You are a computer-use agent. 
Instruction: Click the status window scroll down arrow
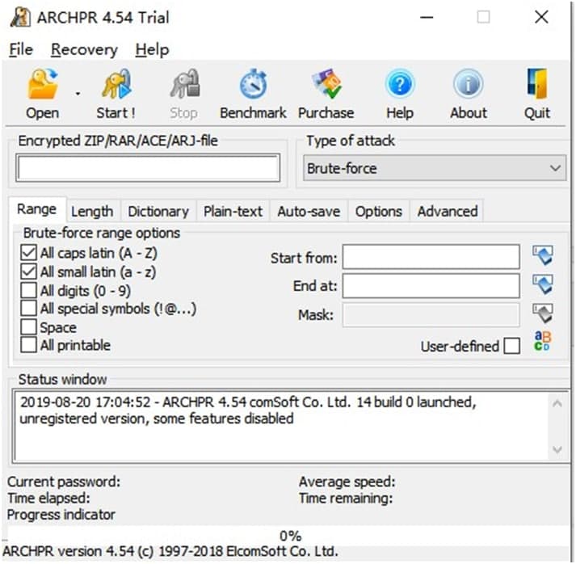(x=557, y=449)
